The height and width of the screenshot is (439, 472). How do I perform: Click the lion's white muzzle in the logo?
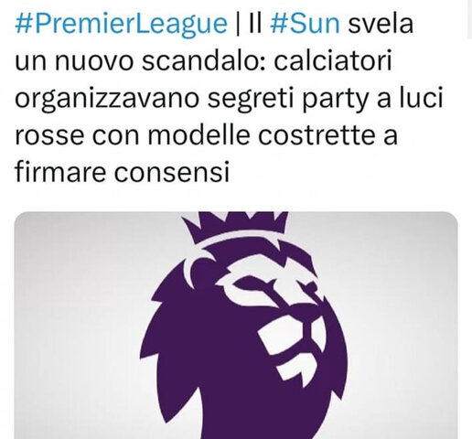[293, 346]
